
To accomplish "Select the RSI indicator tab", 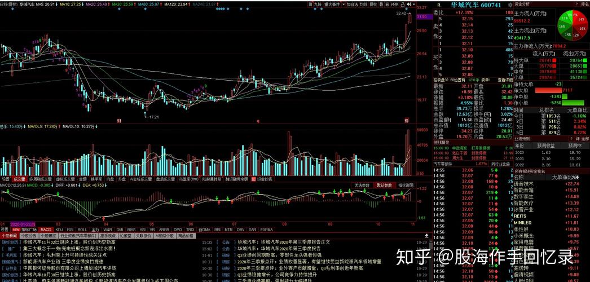I will pos(70,230).
